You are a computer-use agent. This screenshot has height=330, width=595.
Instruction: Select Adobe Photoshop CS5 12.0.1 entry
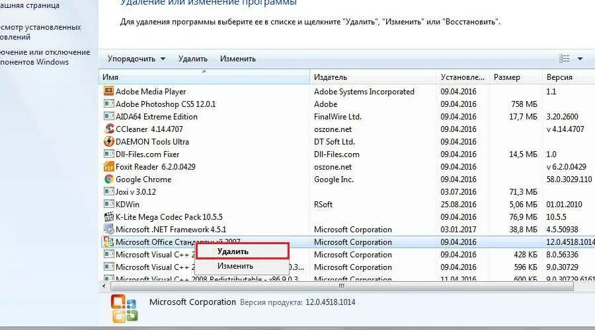165,104
